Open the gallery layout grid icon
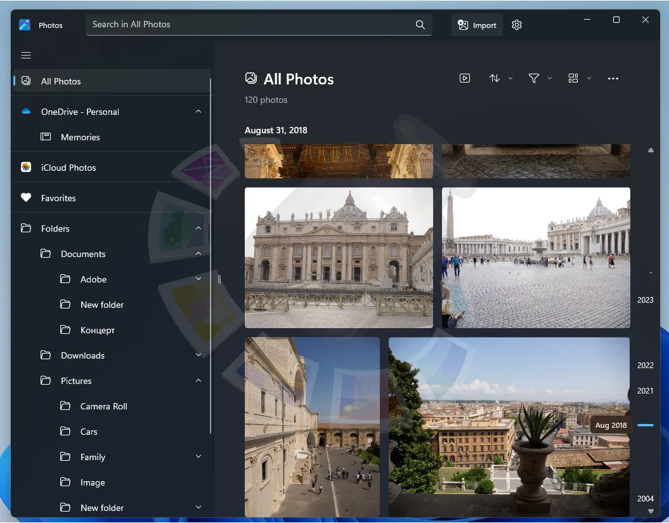 [x=573, y=78]
